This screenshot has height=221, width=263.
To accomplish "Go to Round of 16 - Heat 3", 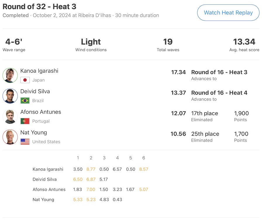I will 219,72.
